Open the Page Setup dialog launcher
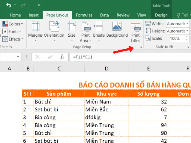This screenshot has height=143, width=191. 141,47
